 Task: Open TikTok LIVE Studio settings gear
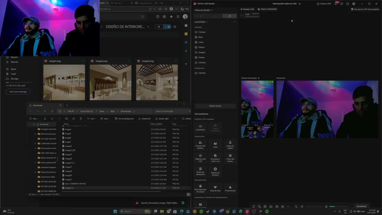(x=348, y=4)
